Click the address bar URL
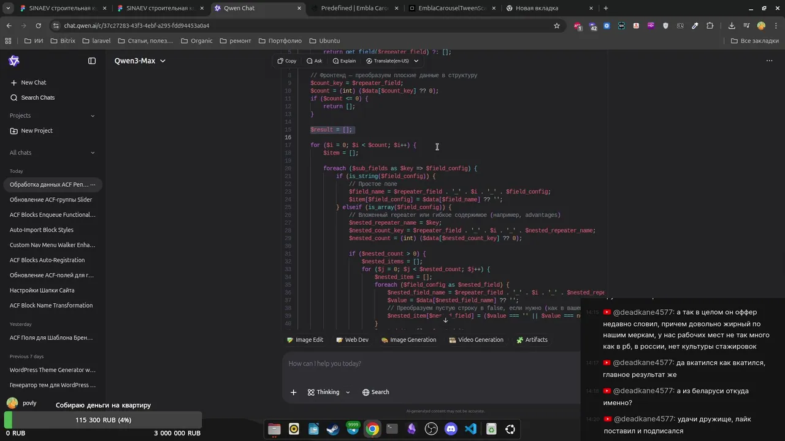785x441 pixels. tap(136, 26)
